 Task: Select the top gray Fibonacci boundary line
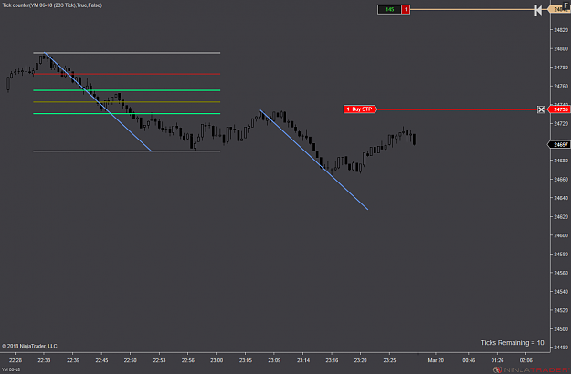[127, 53]
